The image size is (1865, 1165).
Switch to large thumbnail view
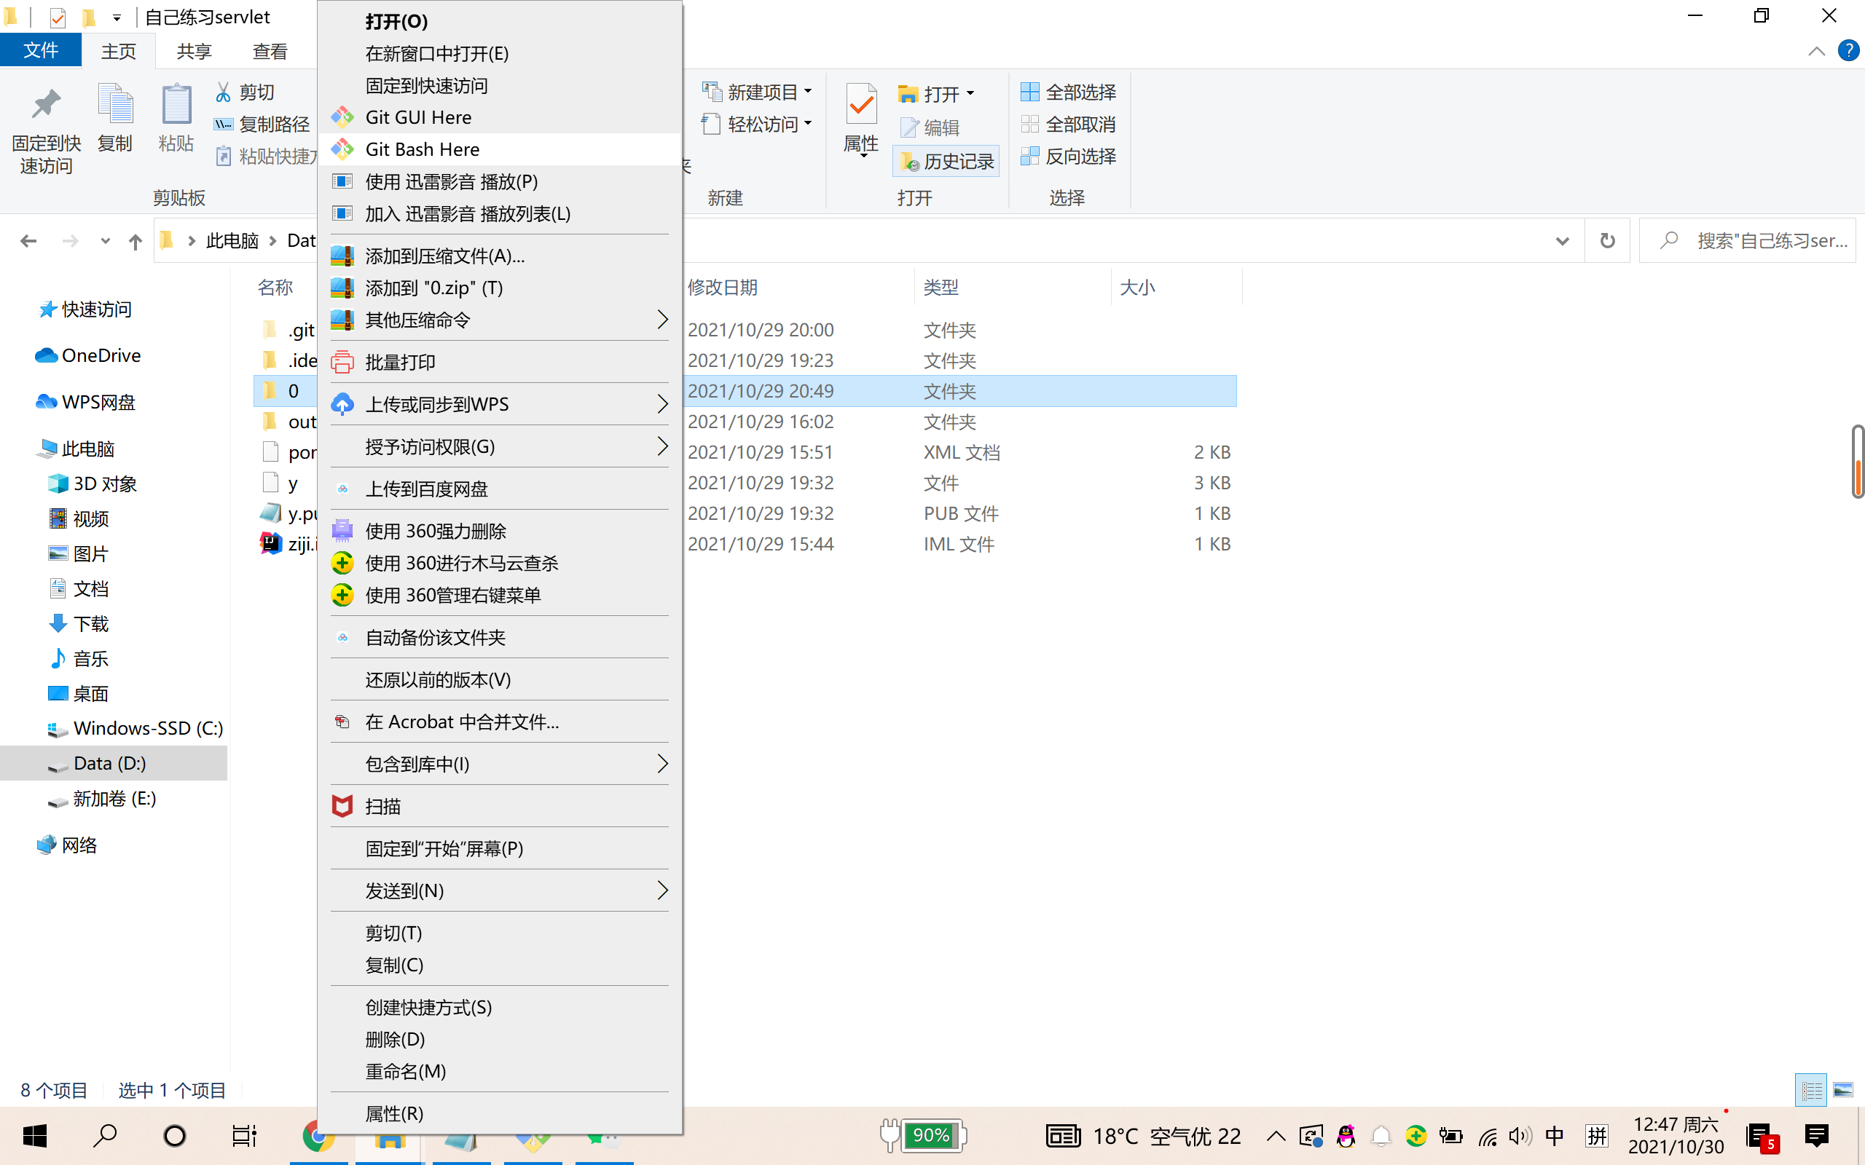pos(1843,1089)
